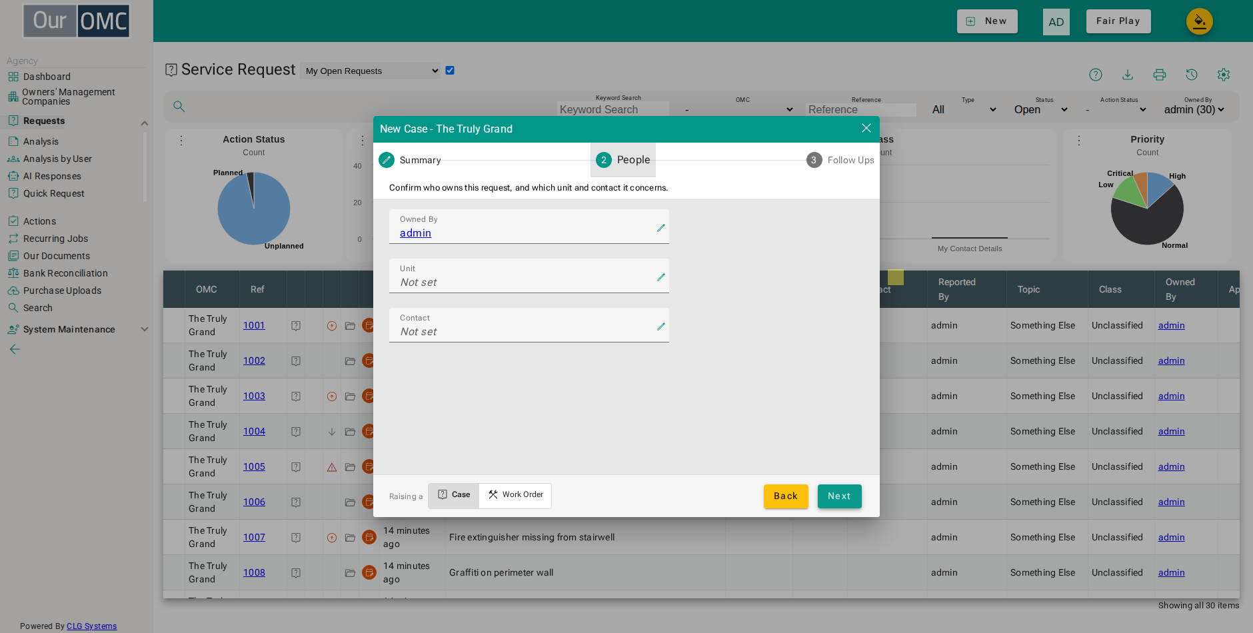Click the Back button
Viewport: 1253px width, 633px height.
pyautogui.click(x=786, y=496)
